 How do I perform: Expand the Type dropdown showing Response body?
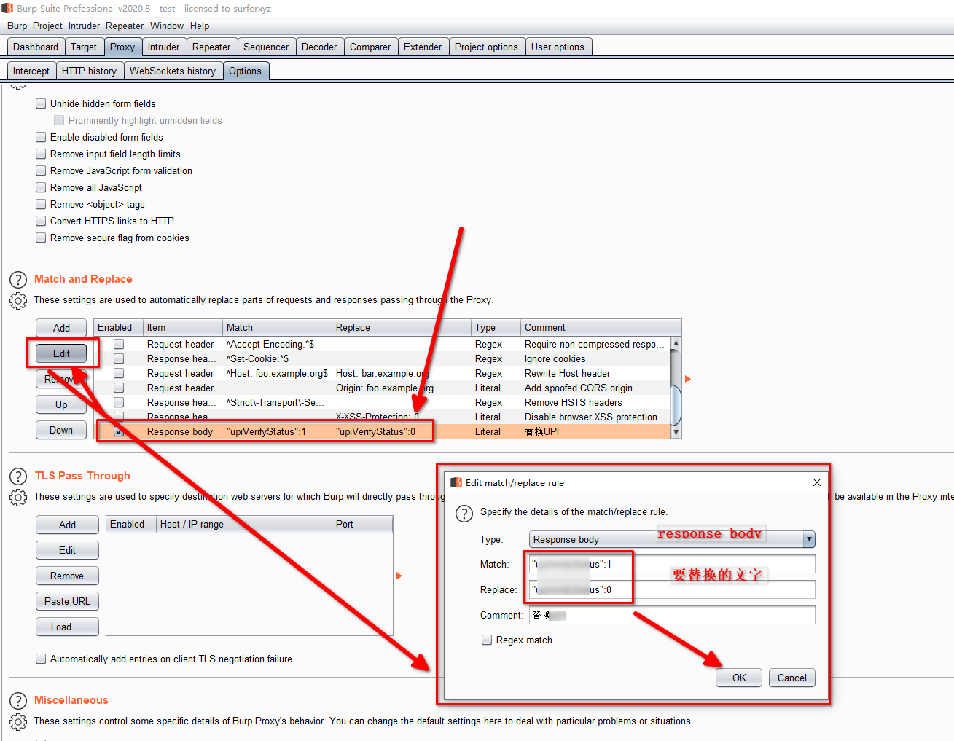click(808, 539)
